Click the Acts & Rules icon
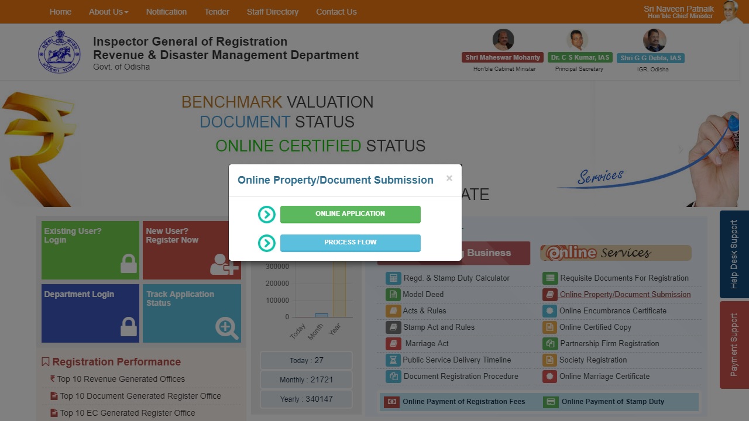Image resolution: width=749 pixels, height=421 pixels. point(392,310)
